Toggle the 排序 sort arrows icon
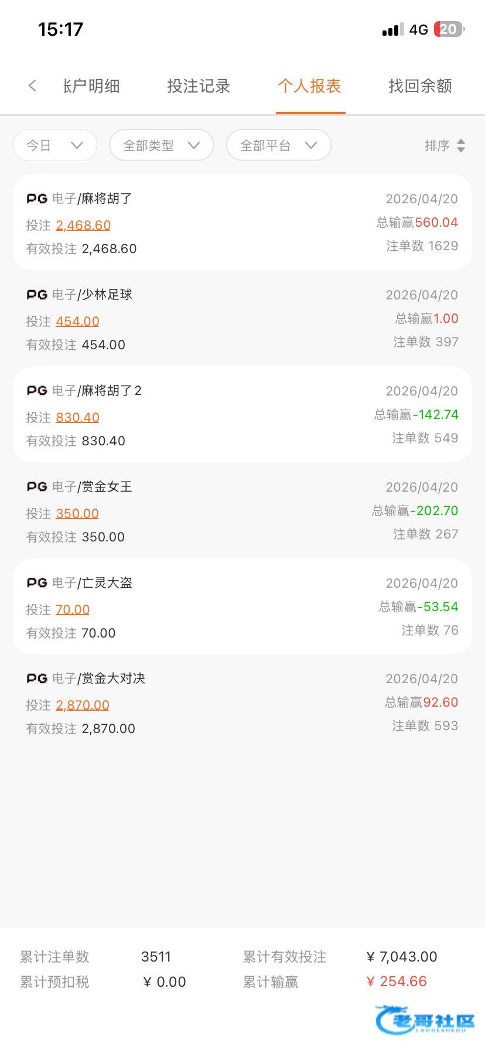 tap(461, 145)
